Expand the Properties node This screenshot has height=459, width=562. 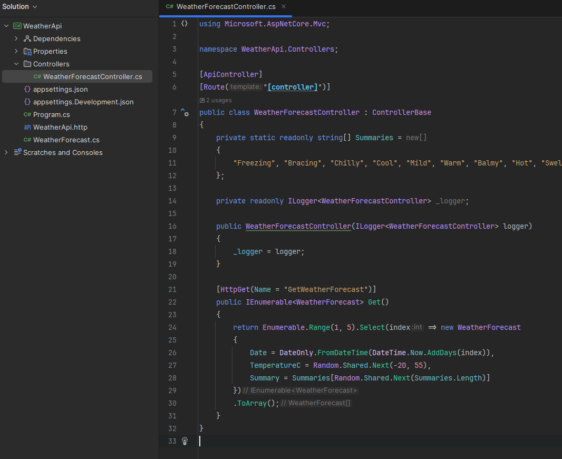15,51
